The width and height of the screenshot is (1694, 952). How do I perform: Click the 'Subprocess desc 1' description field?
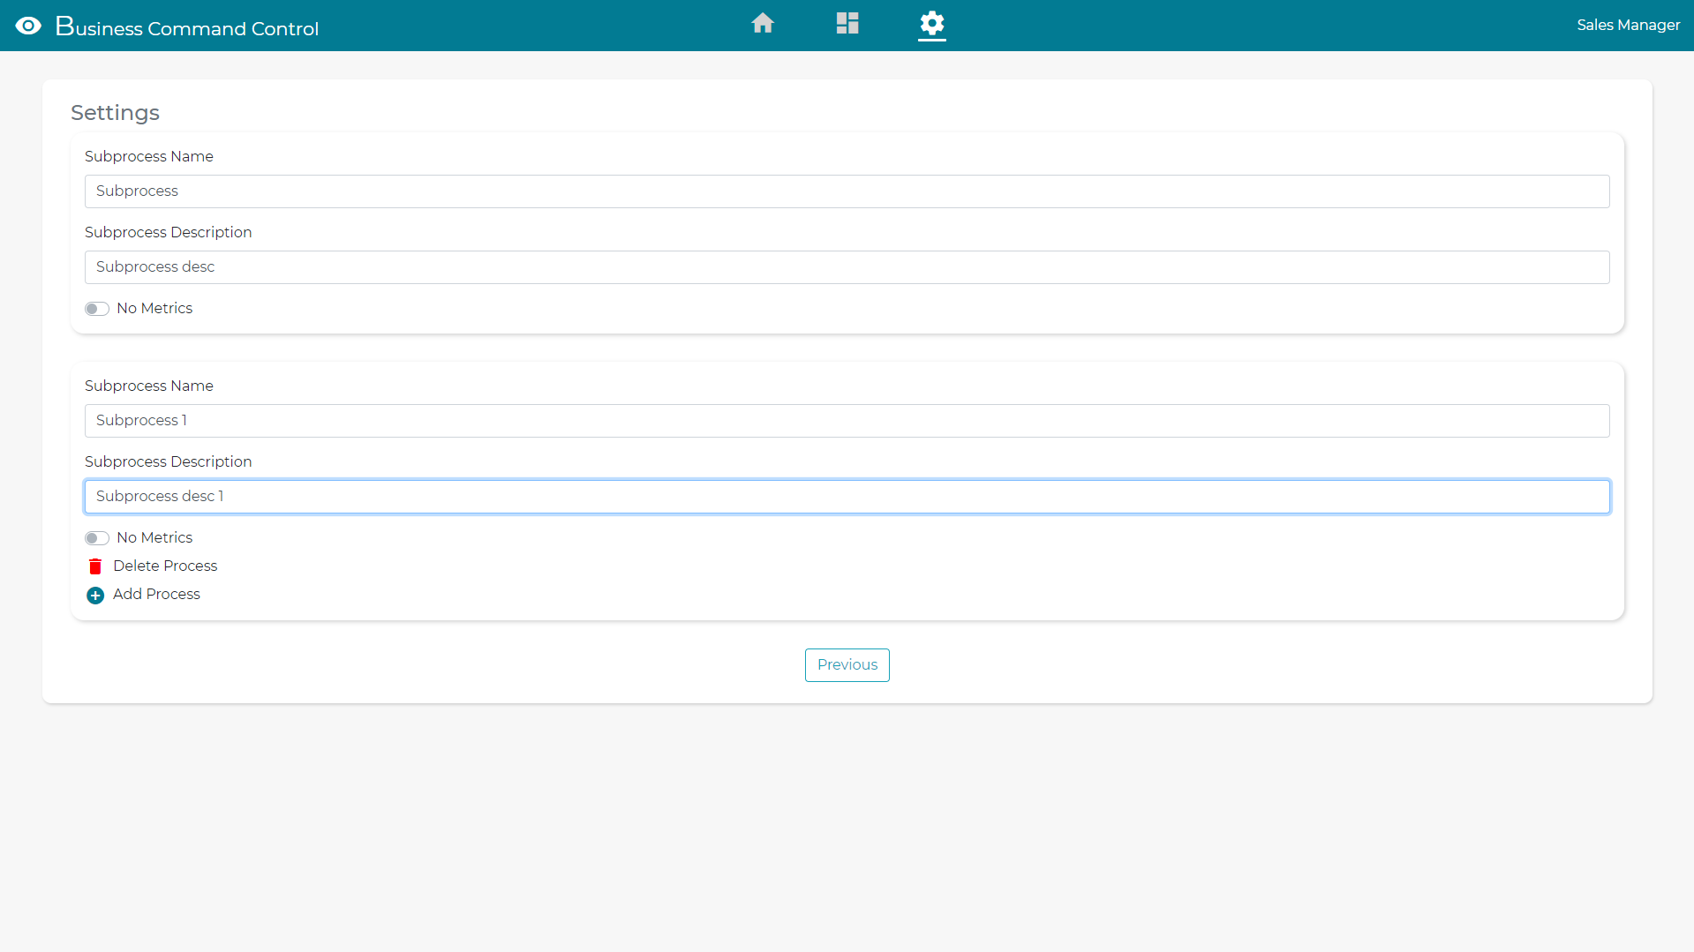pyautogui.click(x=847, y=497)
